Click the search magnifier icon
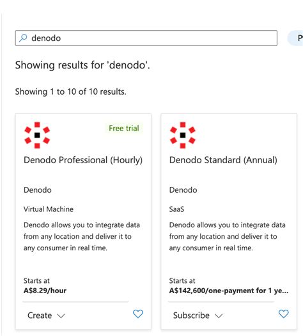The width and height of the screenshot is (303, 336). tap(23, 38)
